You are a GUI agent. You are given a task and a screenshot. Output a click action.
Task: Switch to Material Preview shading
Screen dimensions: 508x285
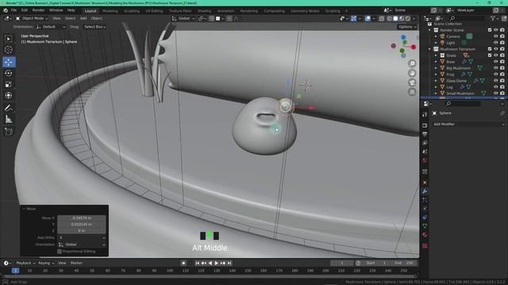402,18
